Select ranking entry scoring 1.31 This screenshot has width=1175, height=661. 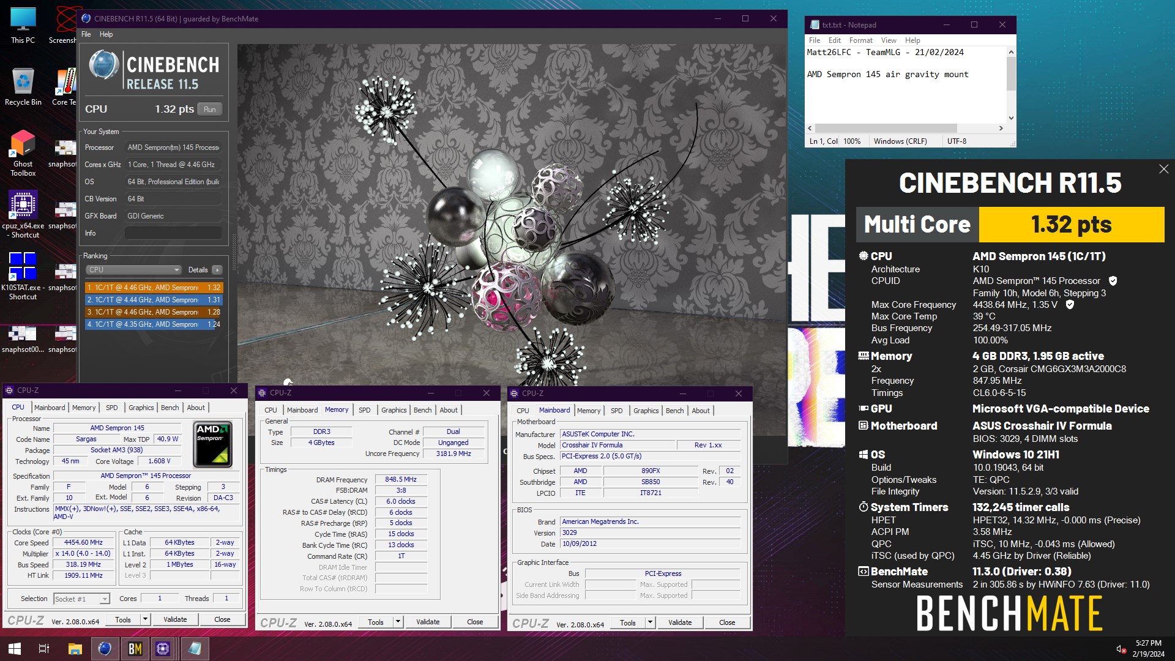click(154, 300)
